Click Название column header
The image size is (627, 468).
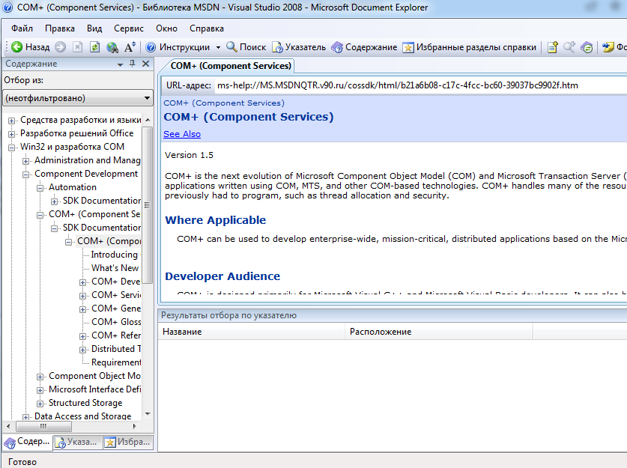click(252, 332)
